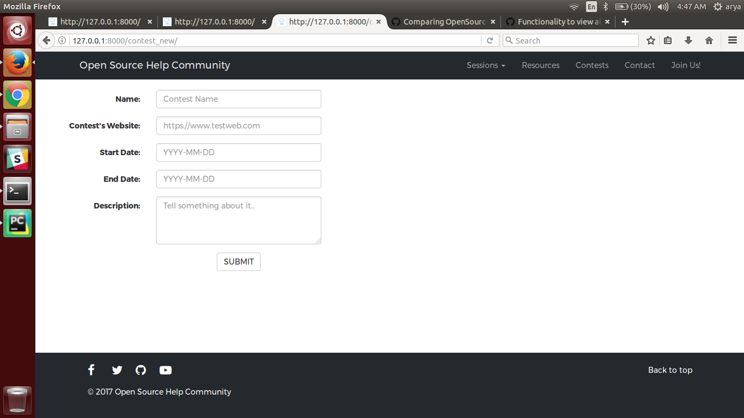Reload the page with refresh icon
The height and width of the screenshot is (418, 744).
click(x=490, y=41)
